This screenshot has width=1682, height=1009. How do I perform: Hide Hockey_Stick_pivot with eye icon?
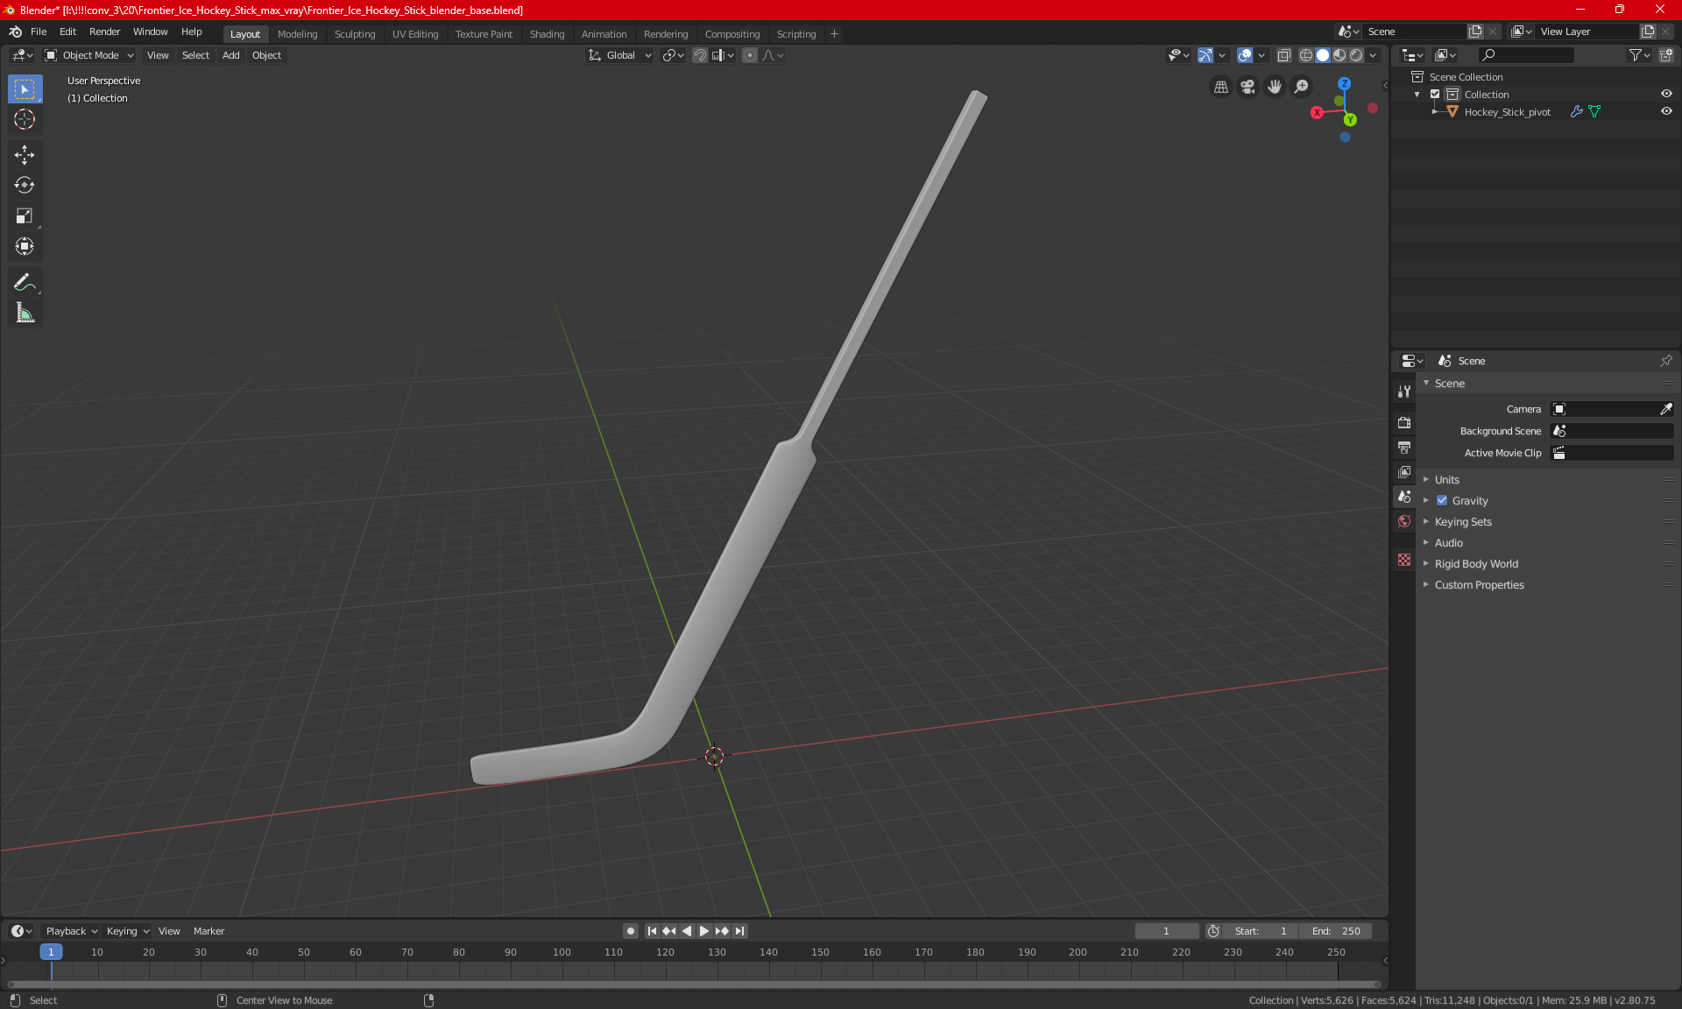tap(1665, 111)
